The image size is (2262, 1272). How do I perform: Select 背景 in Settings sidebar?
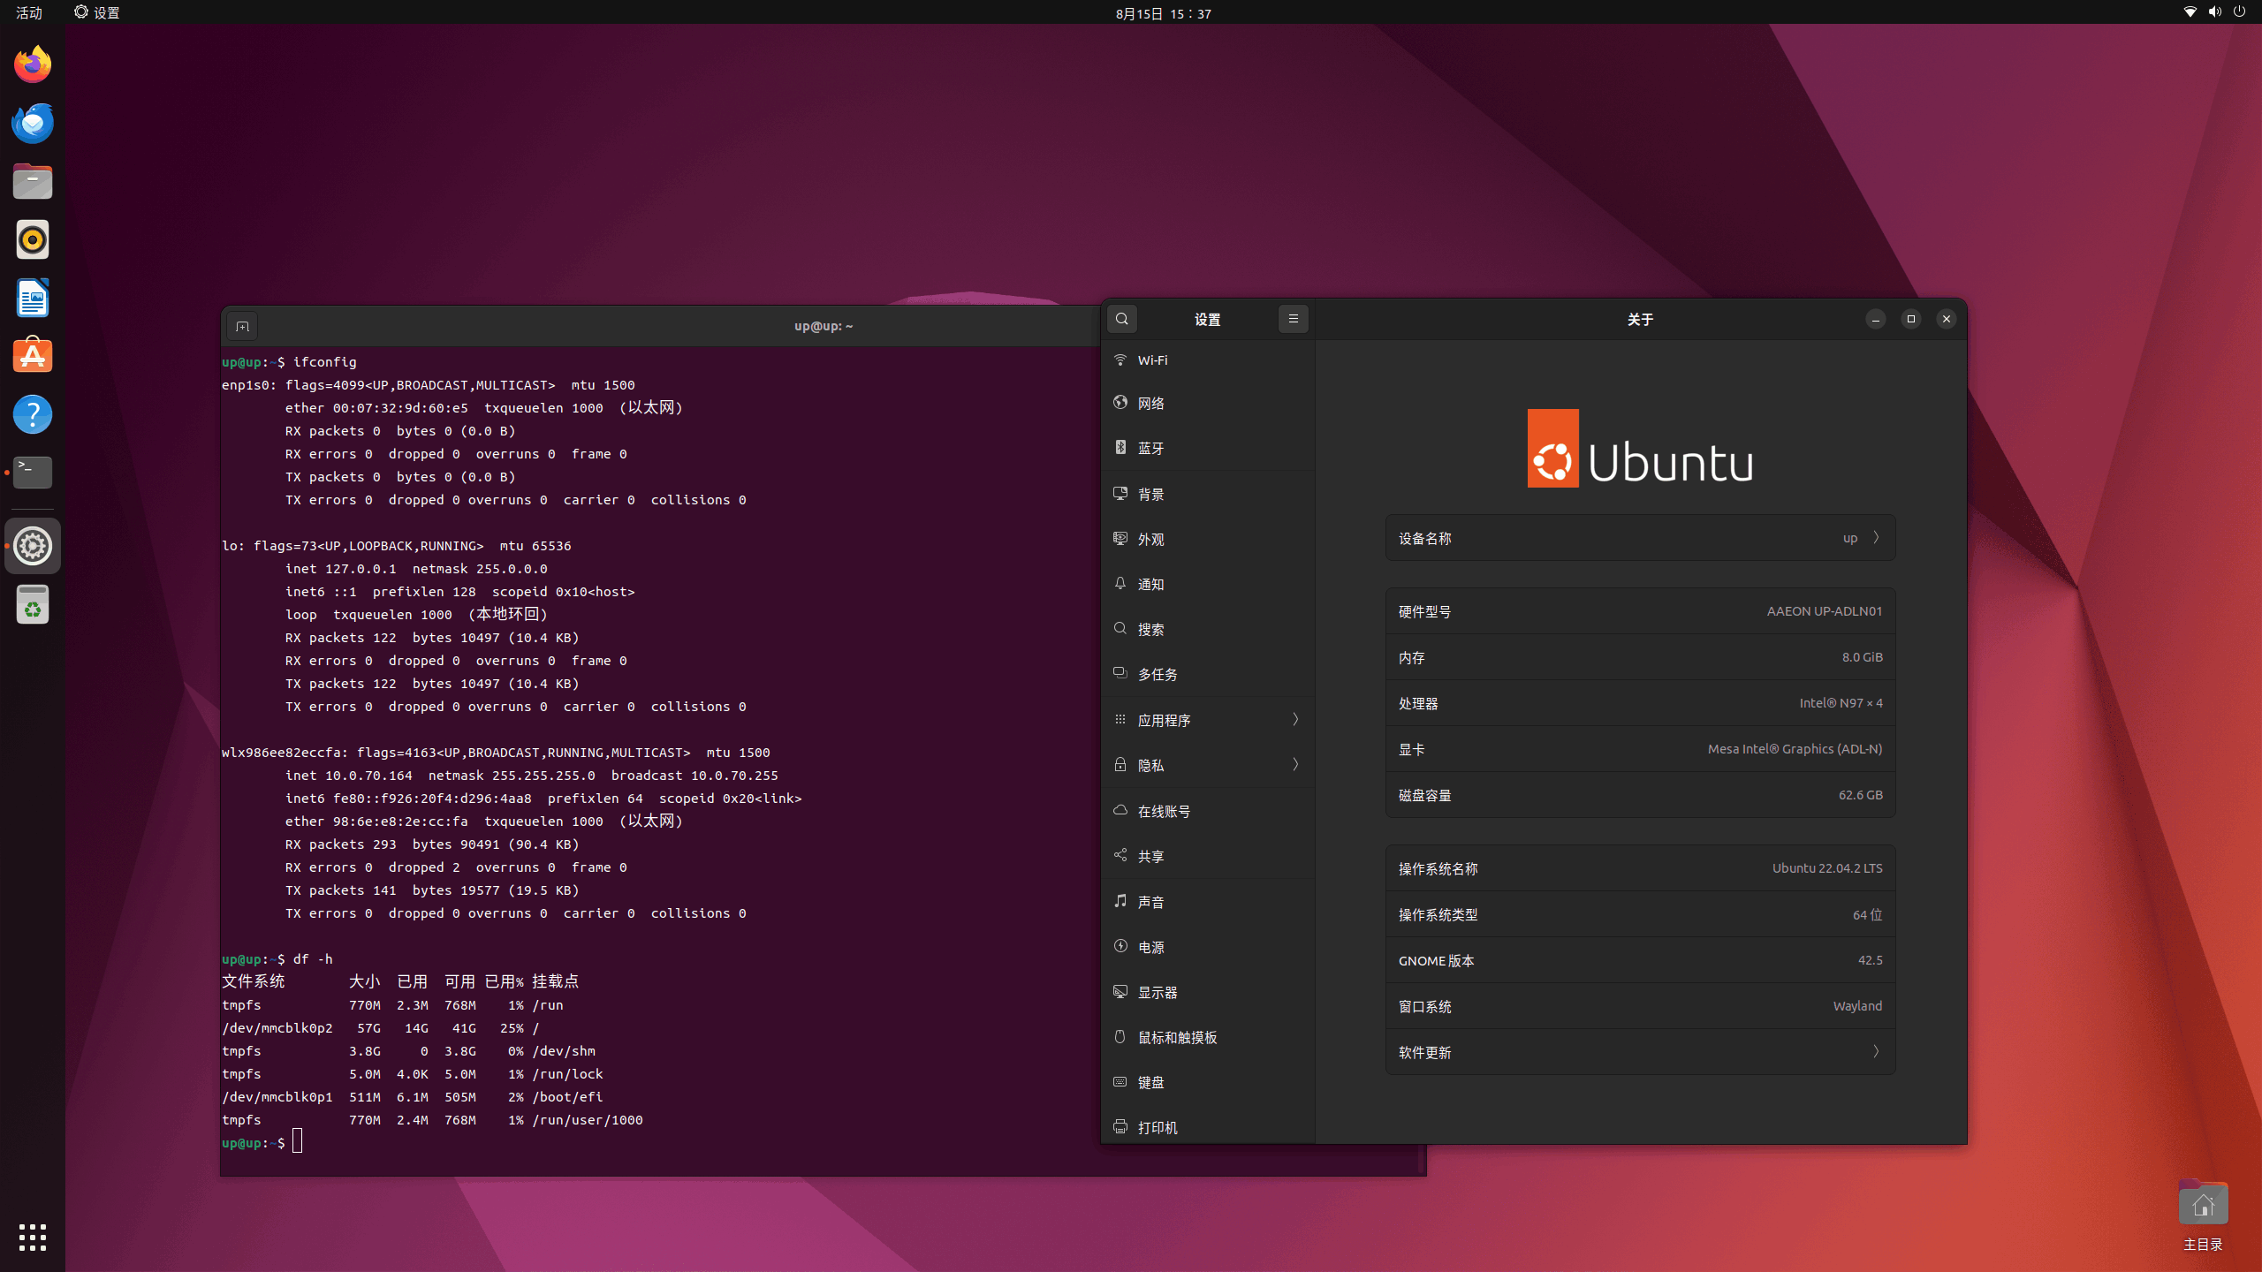point(1208,494)
